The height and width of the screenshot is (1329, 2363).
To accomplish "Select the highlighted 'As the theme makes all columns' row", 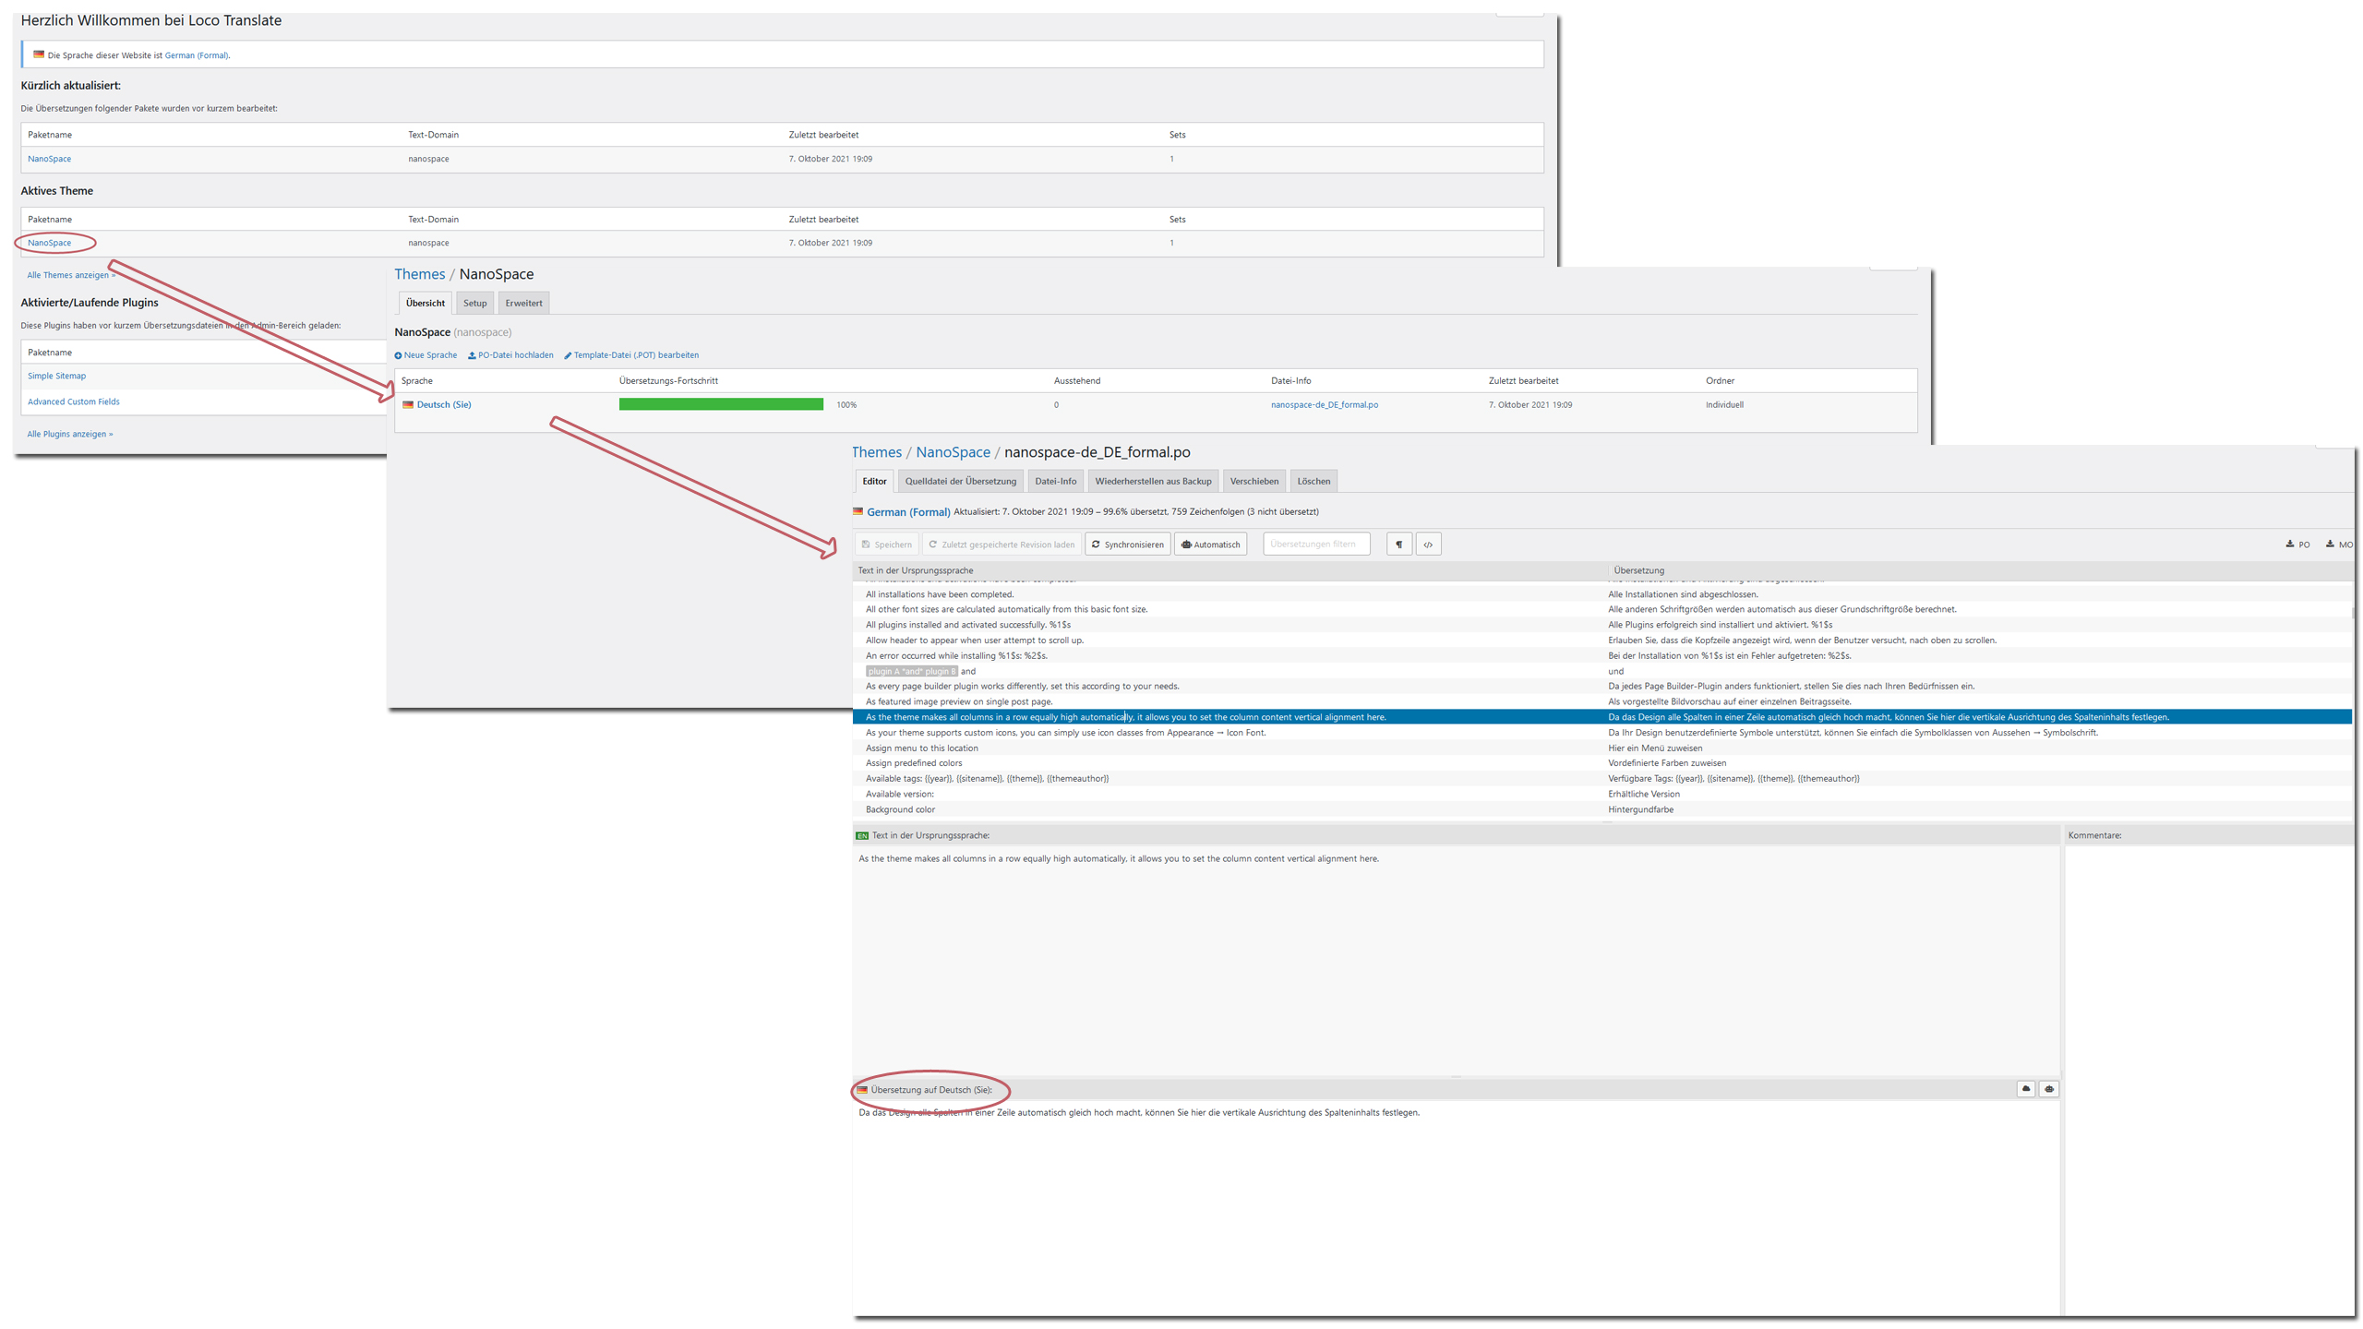I will (x=1601, y=717).
